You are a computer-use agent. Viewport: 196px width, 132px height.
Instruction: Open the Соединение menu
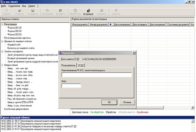14,6
